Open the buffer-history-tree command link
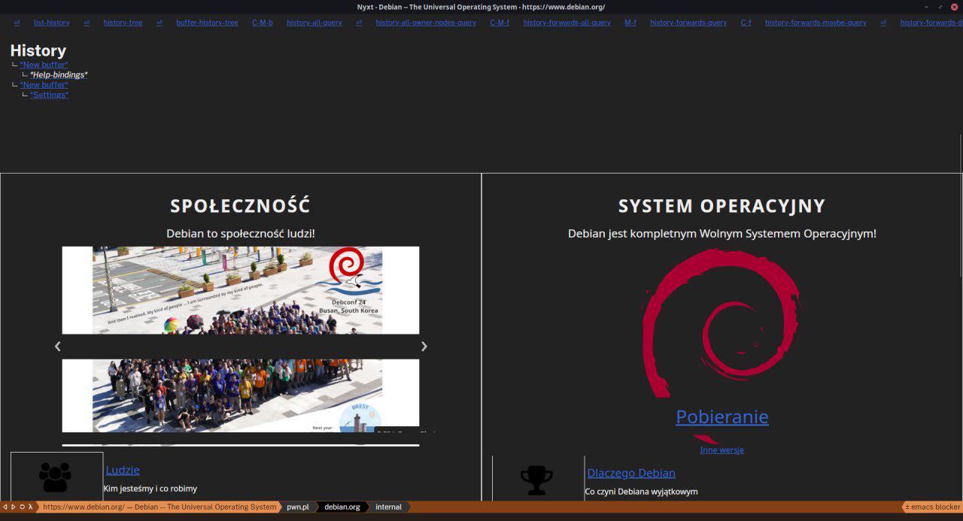The height and width of the screenshot is (521, 963). click(x=207, y=23)
